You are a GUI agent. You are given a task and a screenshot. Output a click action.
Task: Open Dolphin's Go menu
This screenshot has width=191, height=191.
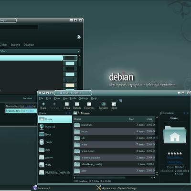[65, 98]
